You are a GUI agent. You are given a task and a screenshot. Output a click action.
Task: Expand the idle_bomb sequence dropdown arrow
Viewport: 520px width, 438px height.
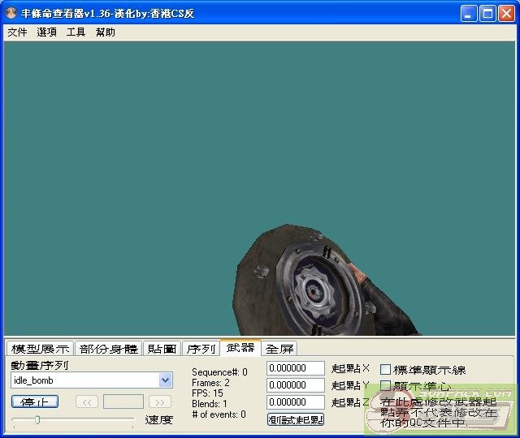point(166,380)
